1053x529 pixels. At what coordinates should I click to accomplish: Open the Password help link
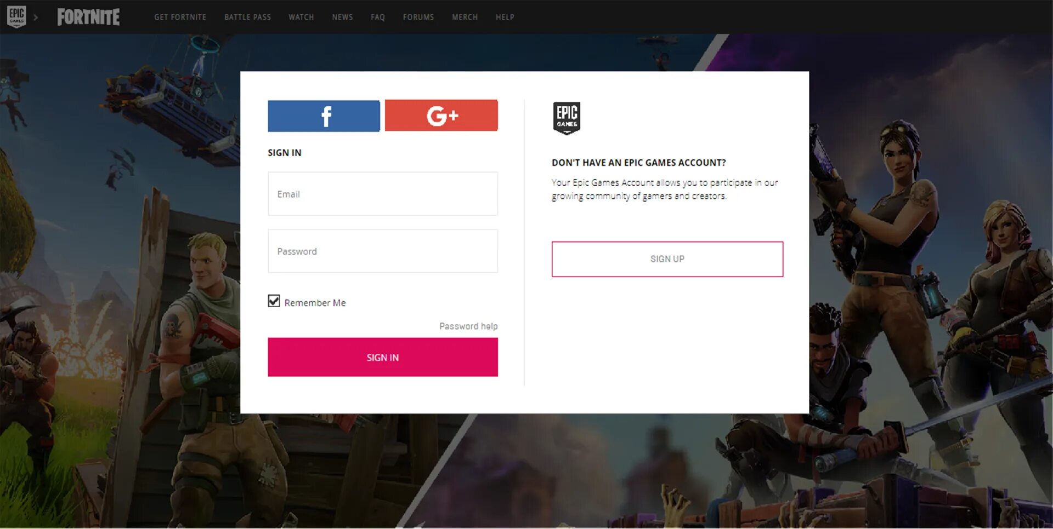click(468, 326)
